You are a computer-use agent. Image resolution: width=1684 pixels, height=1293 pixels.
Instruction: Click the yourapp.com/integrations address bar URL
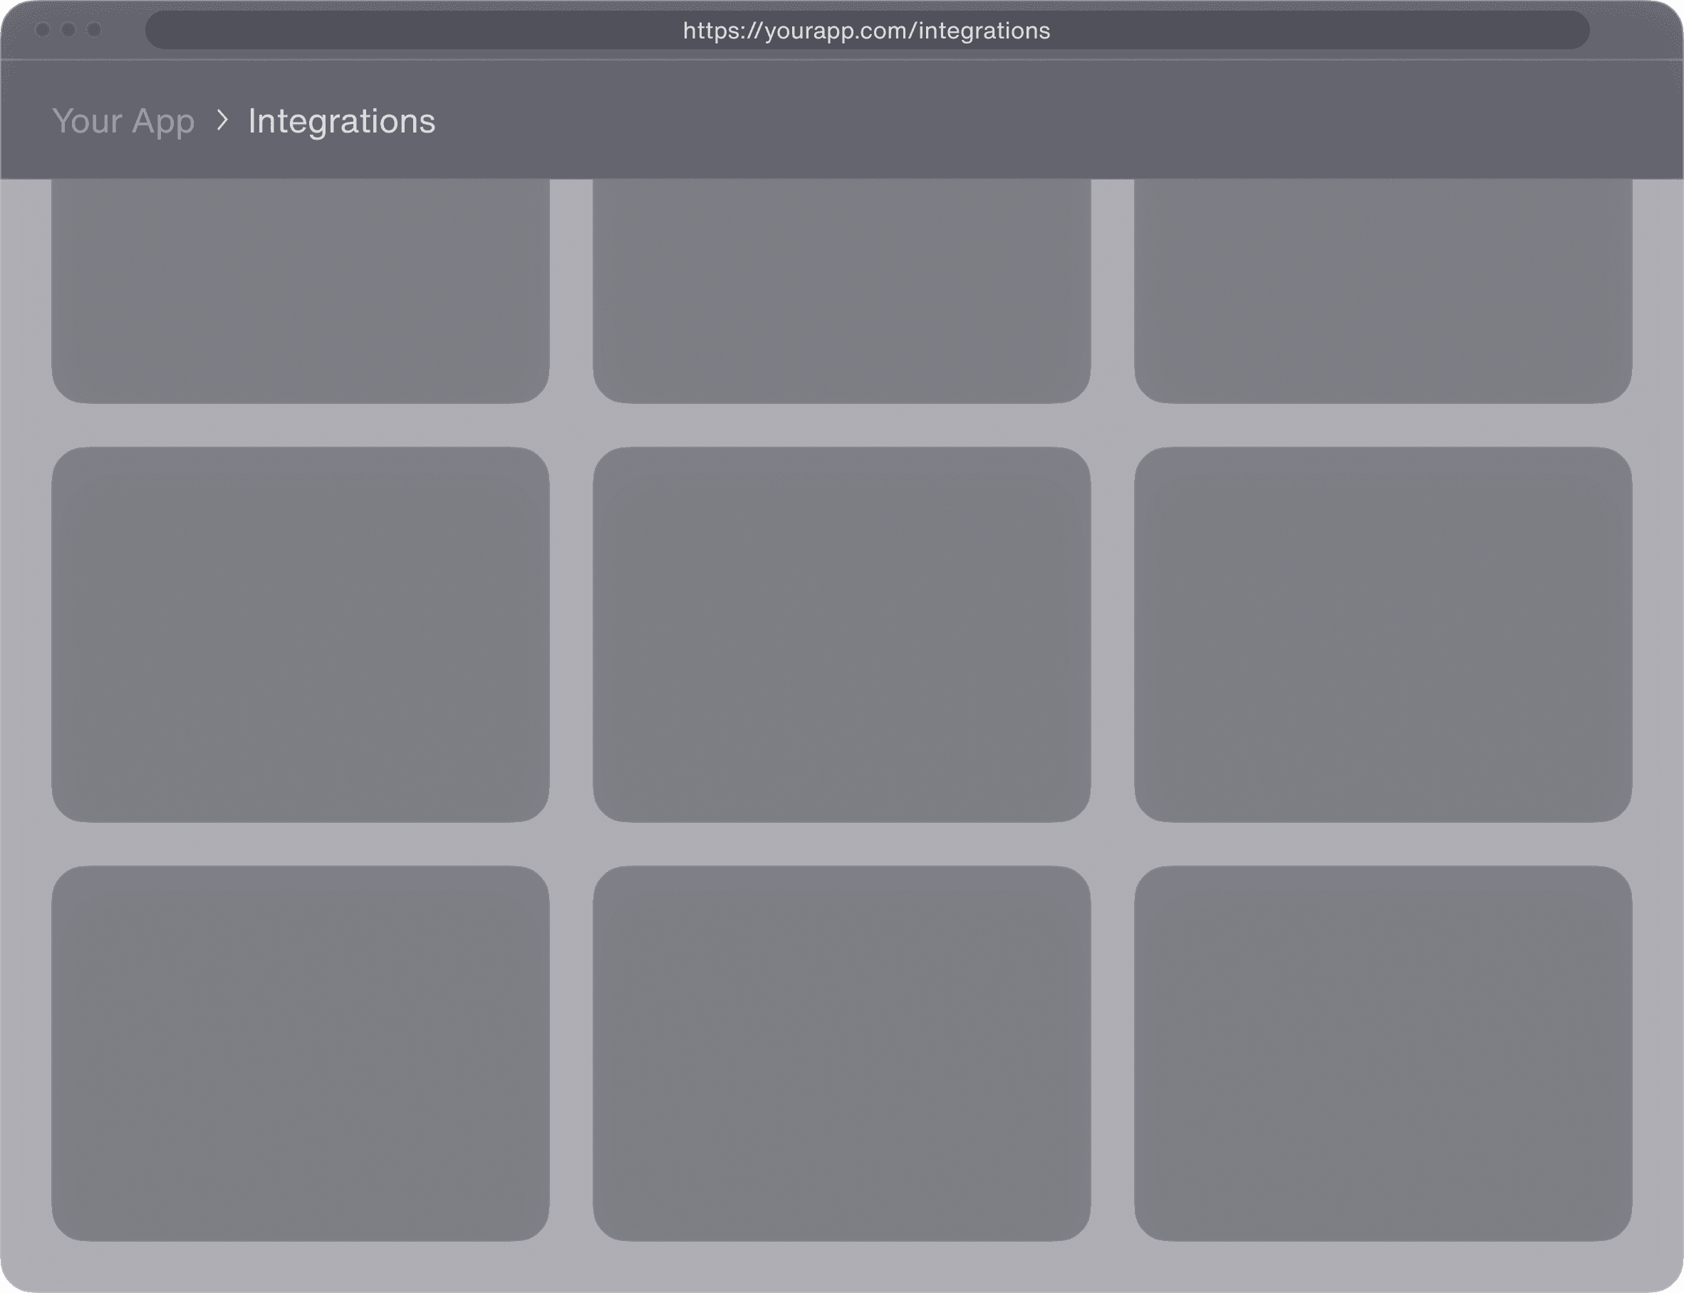866,31
